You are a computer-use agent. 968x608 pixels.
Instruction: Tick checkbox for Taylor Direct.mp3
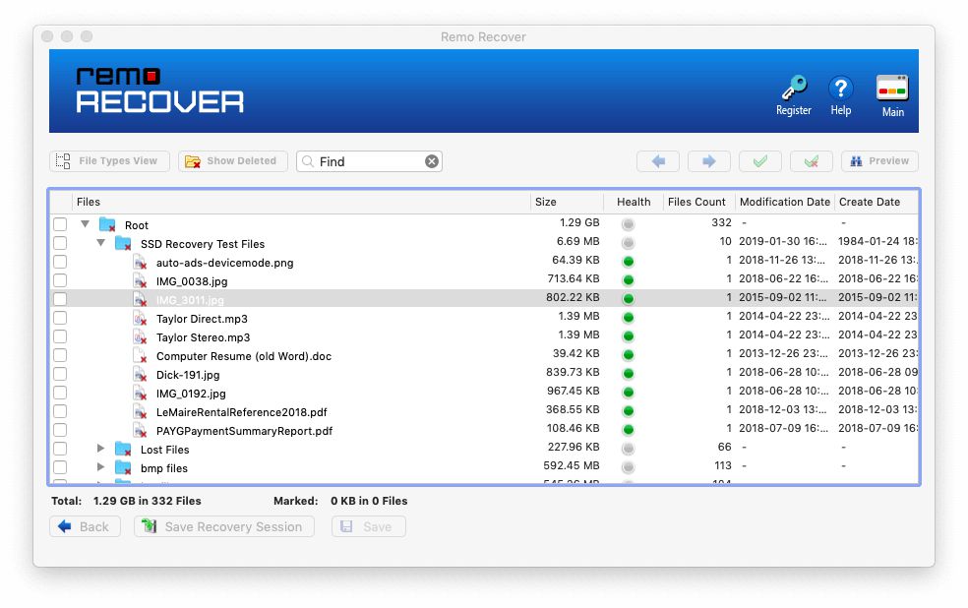coord(60,318)
